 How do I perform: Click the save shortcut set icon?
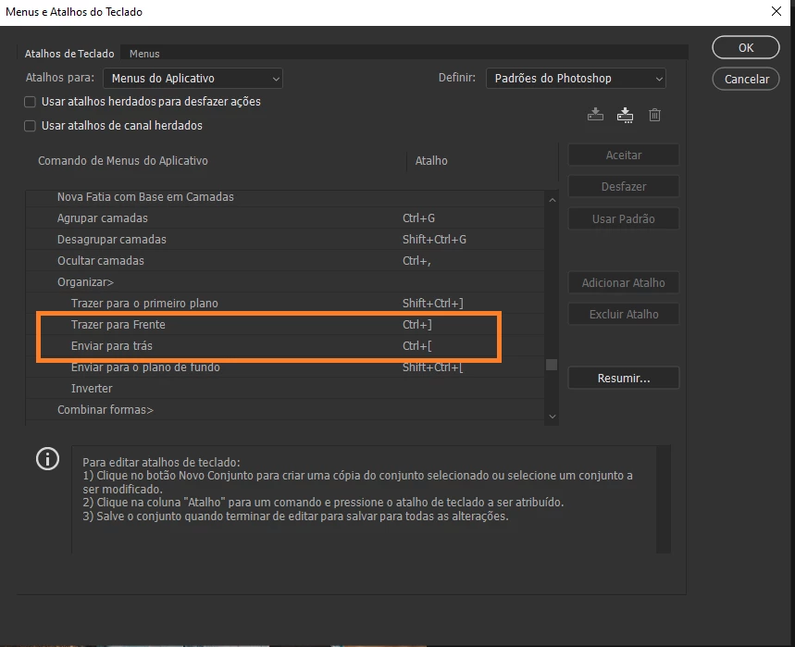click(x=595, y=115)
